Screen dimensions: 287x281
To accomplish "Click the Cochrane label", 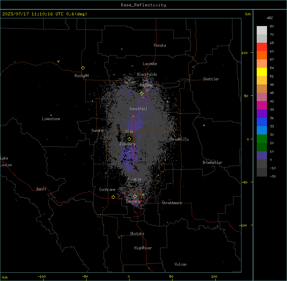I will pyautogui.click(x=107, y=190).
